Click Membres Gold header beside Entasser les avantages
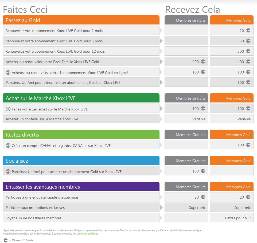Image resolution: width=257 pixels, height=243 pixels. pos(232,187)
